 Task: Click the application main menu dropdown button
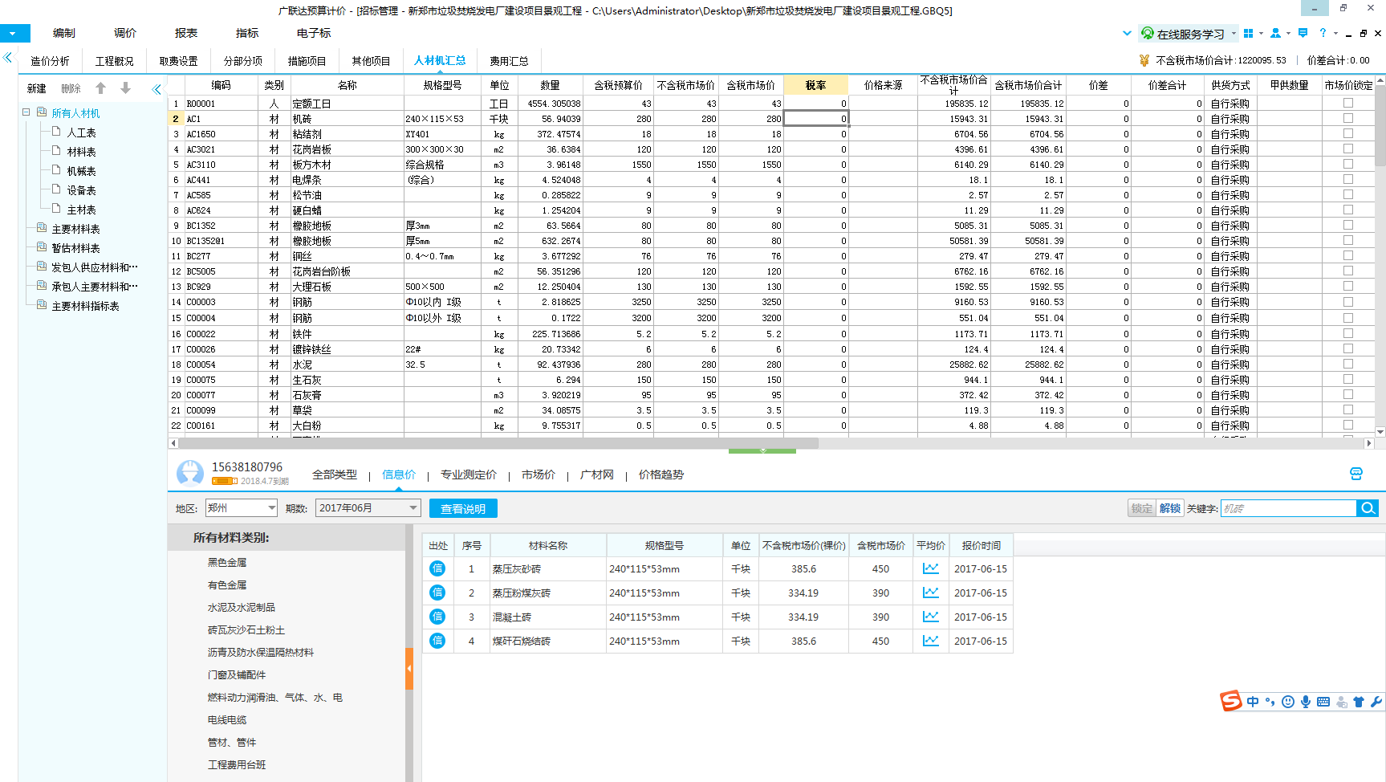coord(14,33)
